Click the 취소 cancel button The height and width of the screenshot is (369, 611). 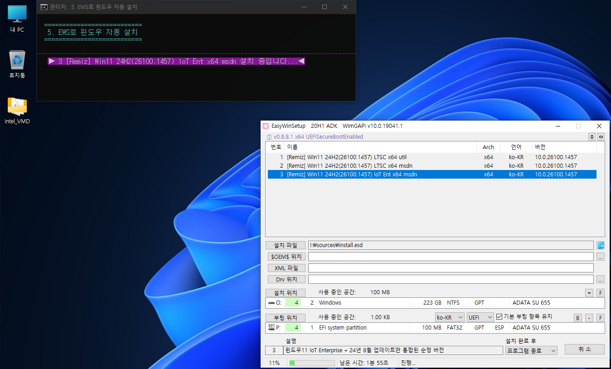[584, 349]
